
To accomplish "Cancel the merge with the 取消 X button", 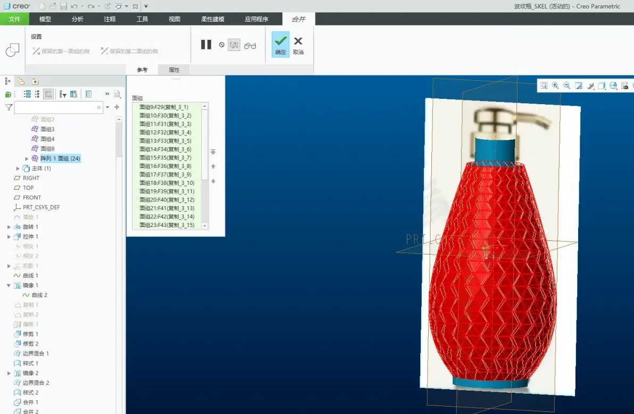I will (298, 45).
